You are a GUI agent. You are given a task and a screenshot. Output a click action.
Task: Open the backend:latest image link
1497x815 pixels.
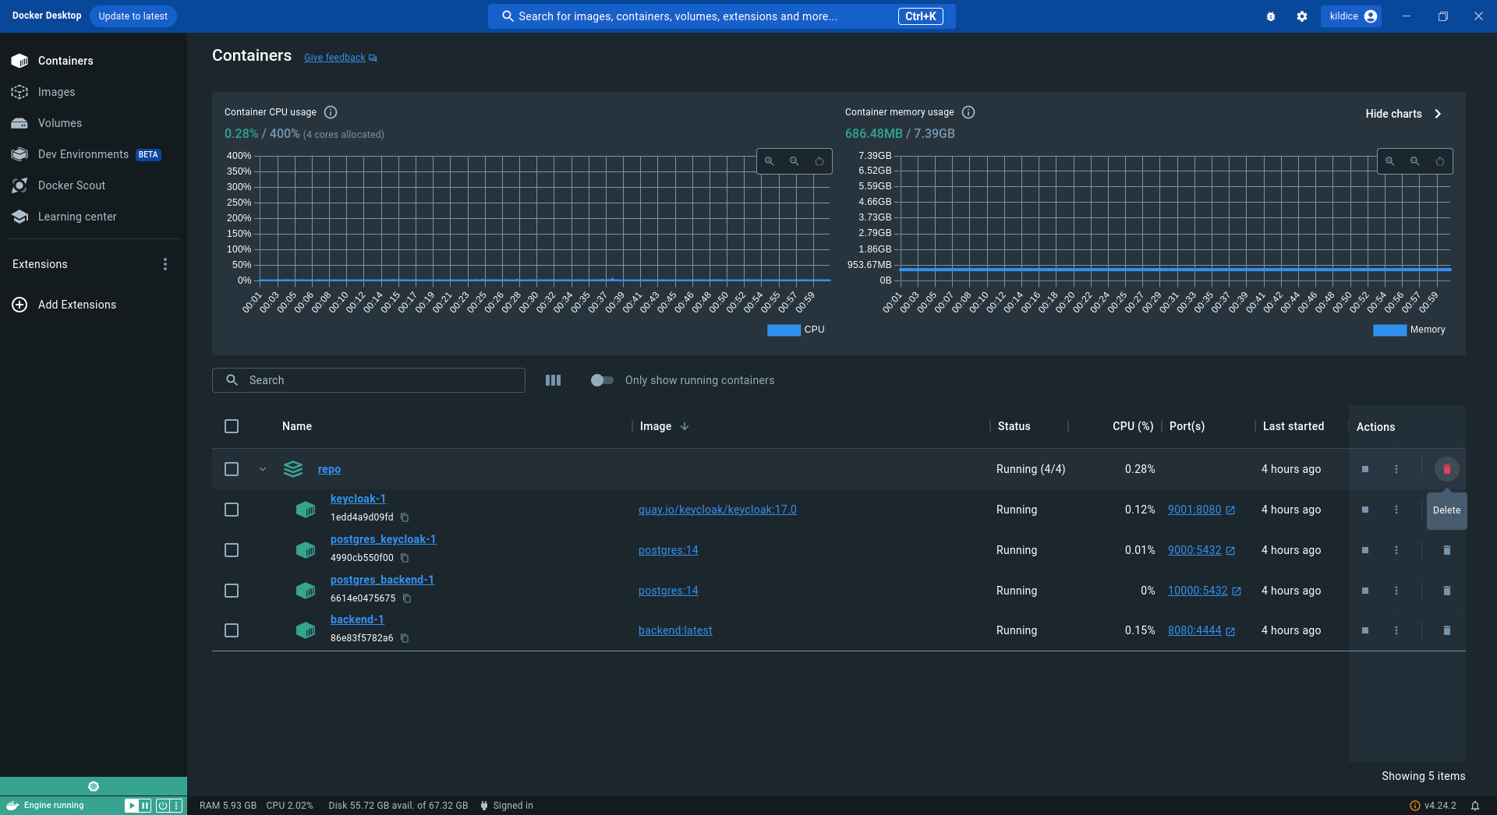click(x=675, y=630)
